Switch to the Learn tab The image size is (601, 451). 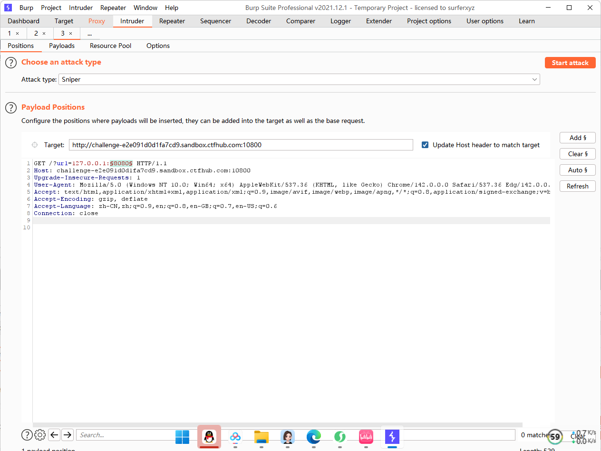tap(526, 21)
